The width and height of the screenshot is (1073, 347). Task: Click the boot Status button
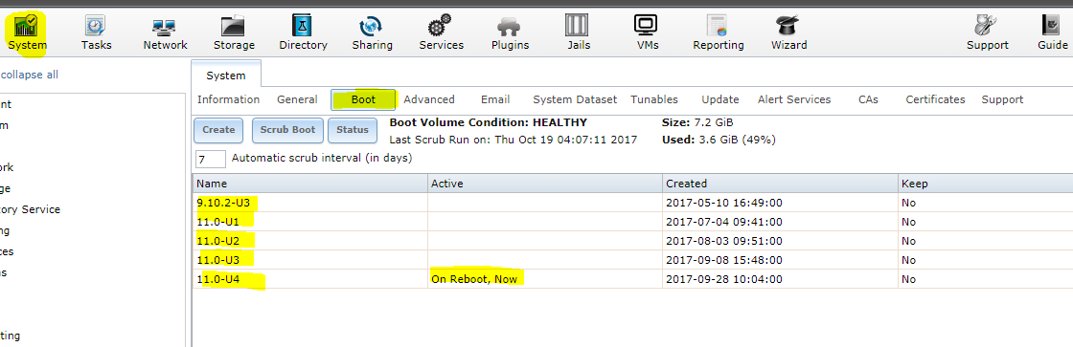click(353, 130)
